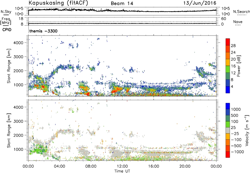This screenshot has height=173, width=250.
Task: Click the 'CPID' label
Action: 7,30
